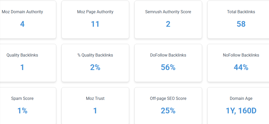Click the Total Backlinks value 58
This screenshot has width=269, height=124.
pos(241,24)
